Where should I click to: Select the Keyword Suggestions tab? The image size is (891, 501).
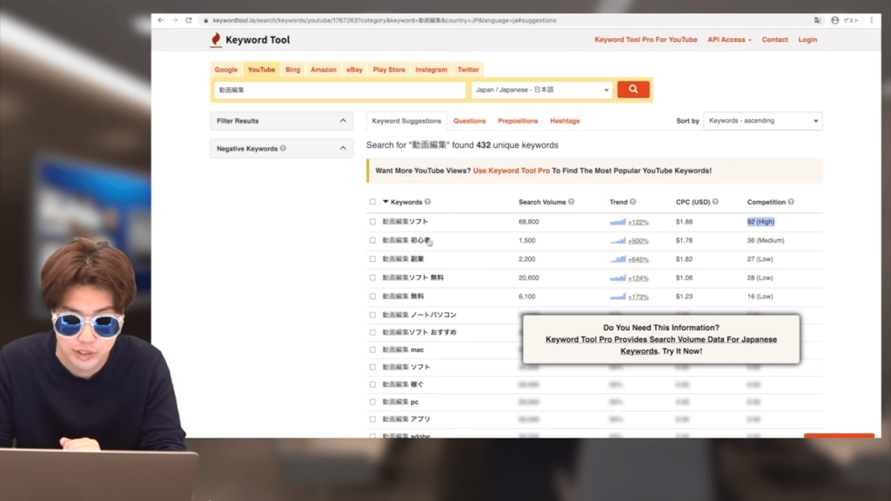coord(406,121)
